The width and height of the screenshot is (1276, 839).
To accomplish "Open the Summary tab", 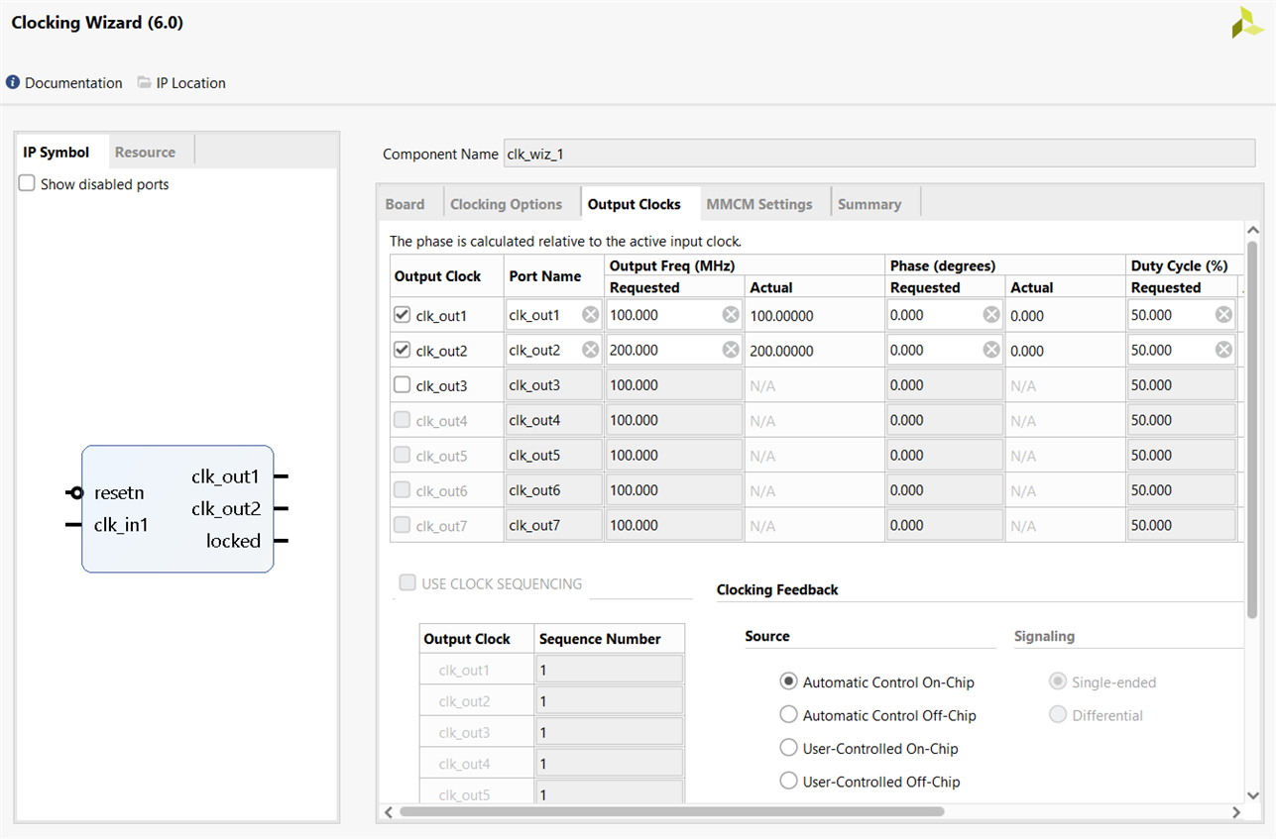I will [x=870, y=204].
